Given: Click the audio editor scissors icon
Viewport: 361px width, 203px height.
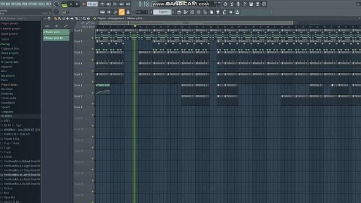Looking at the screenshot, I should click(232, 4).
